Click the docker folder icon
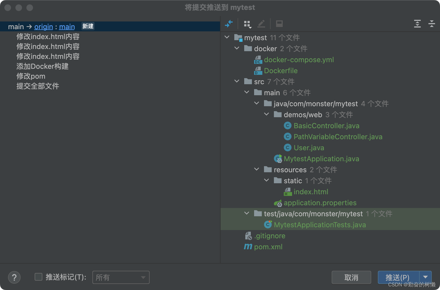The image size is (440, 290). click(x=248, y=48)
